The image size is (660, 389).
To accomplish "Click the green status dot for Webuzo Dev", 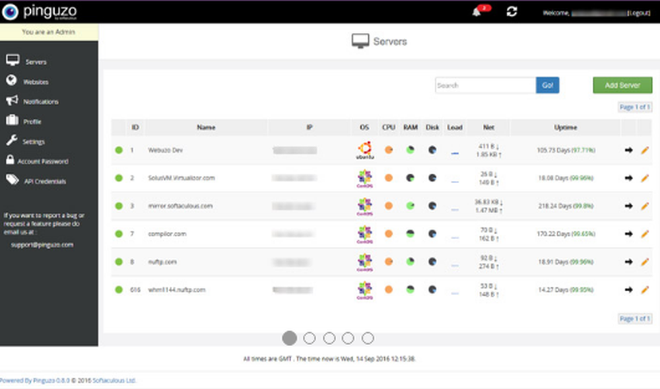I will (120, 150).
